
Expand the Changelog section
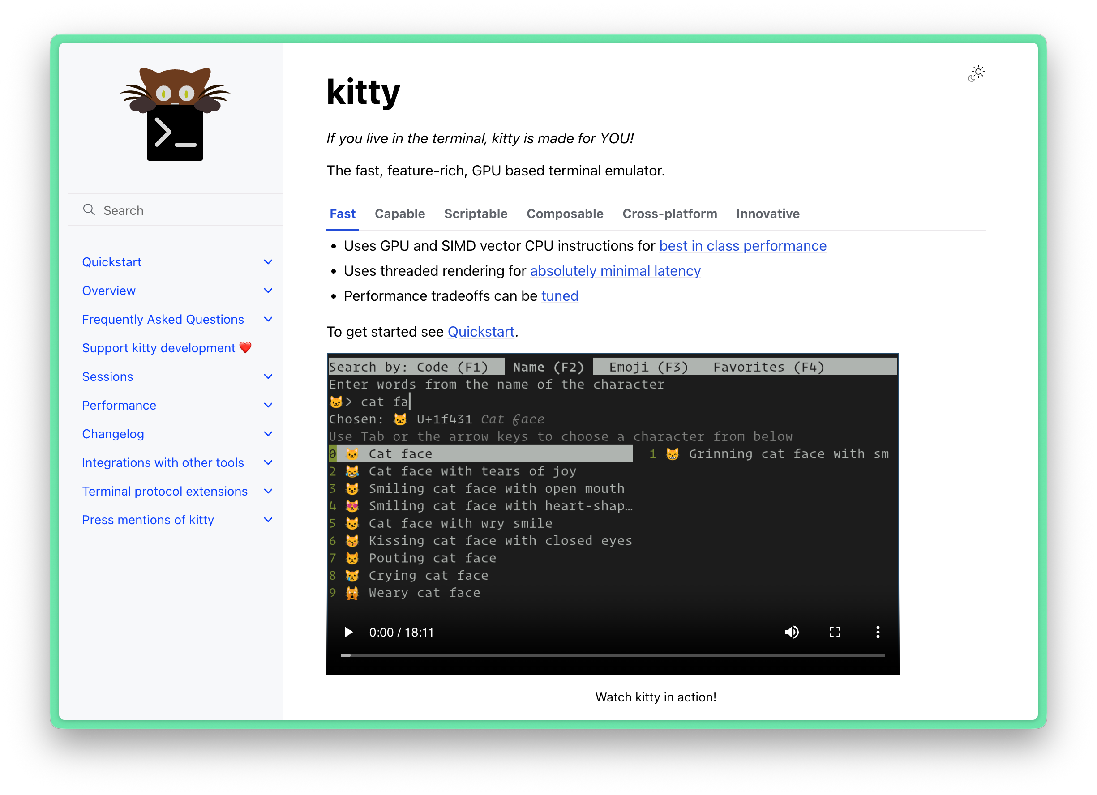(x=269, y=434)
